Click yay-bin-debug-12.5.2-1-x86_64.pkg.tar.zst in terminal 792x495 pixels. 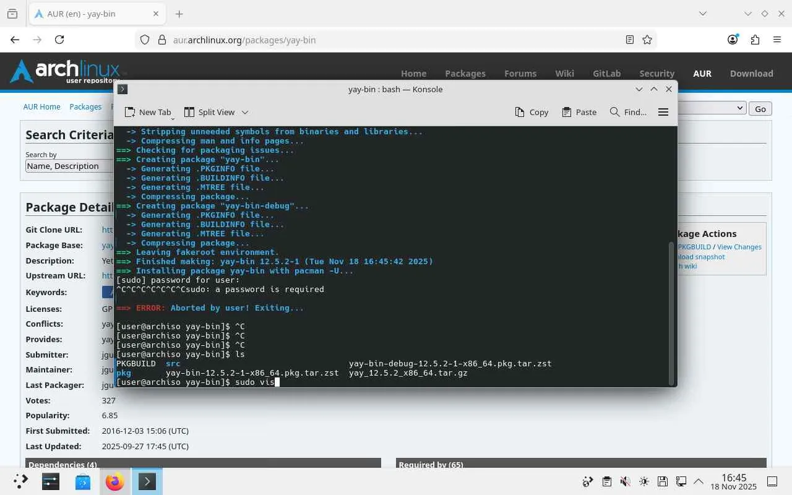point(450,364)
